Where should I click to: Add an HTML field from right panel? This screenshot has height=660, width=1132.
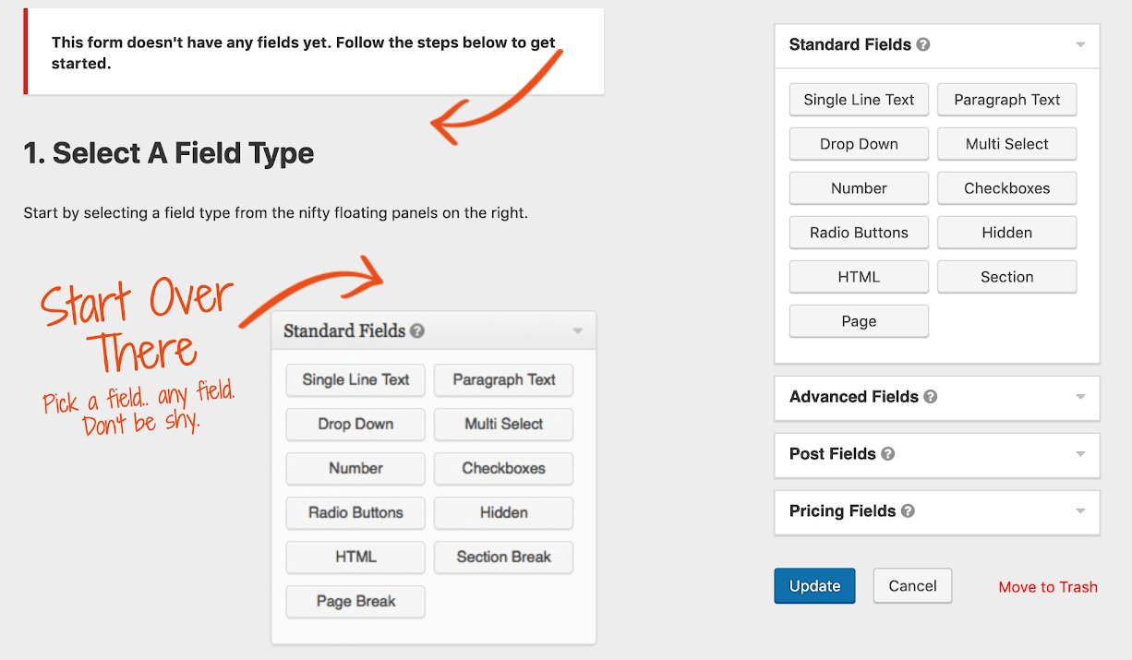[x=859, y=277]
